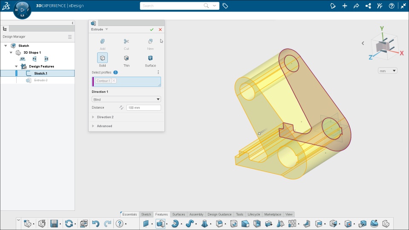Reverse the extrude direction next to Distance
Image resolution: width=409 pixels, height=230 pixels.
click(x=121, y=107)
